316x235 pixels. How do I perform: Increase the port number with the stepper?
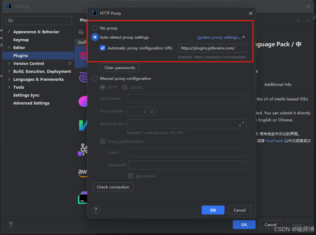point(152,110)
